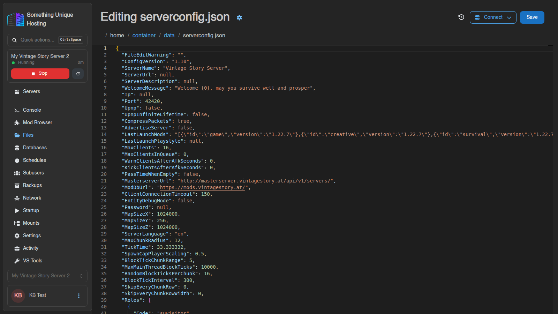Viewport: 558px width, 314px height.
Task: Open file revision history clock icon
Action: click(x=461, y=17)
